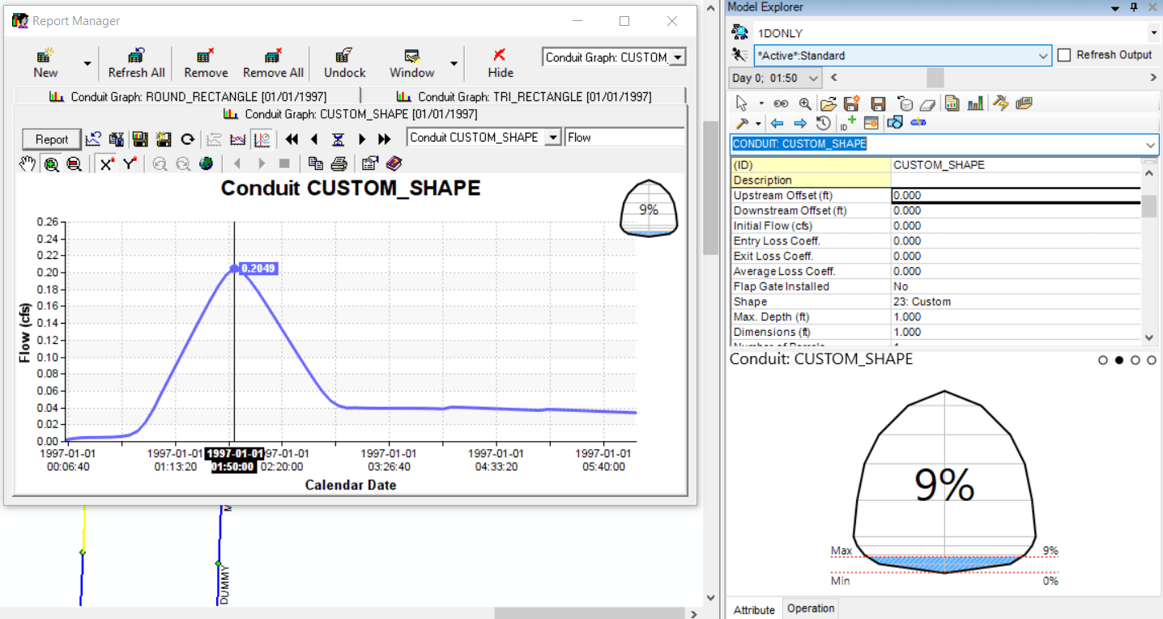
Task: Click the Flow variable field
Action: click(x=624, y=138)
